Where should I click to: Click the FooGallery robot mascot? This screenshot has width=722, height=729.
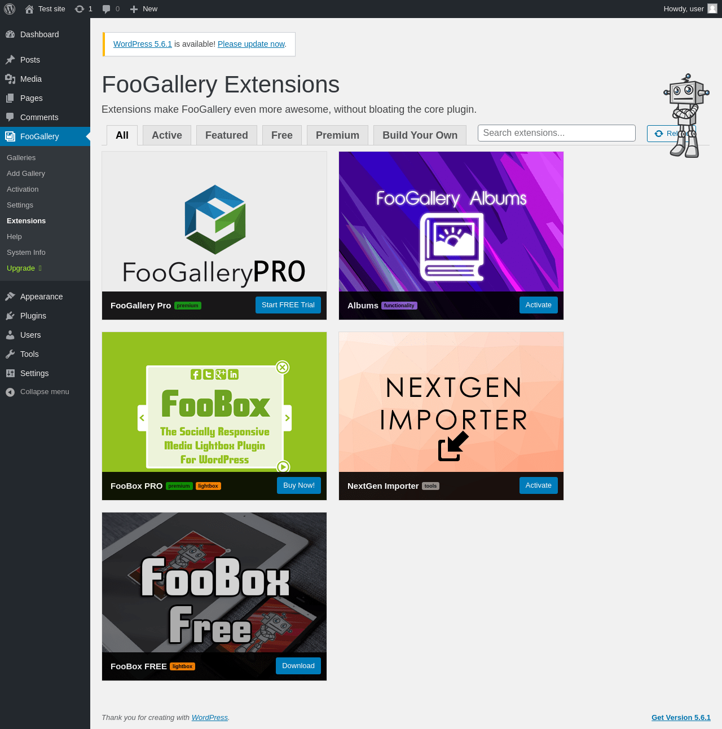pos(686,116)
